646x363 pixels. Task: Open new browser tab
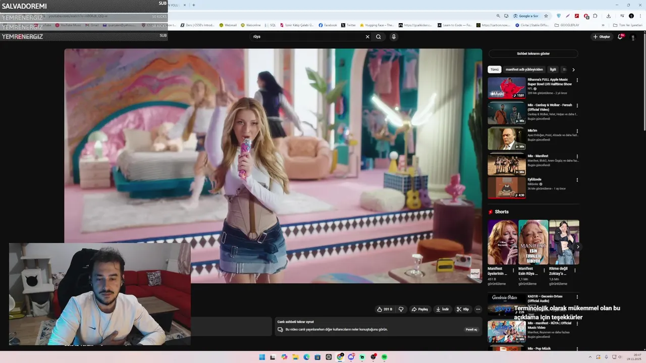(x=194, y=5)
